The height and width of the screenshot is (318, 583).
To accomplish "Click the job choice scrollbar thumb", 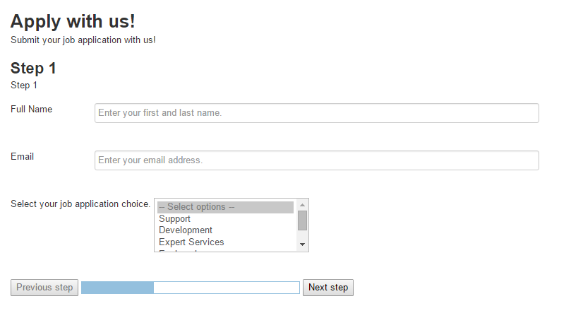I will point(302,220).
